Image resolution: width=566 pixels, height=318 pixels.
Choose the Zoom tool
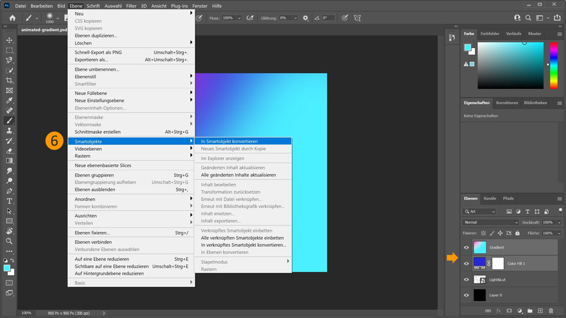[9, 241]
